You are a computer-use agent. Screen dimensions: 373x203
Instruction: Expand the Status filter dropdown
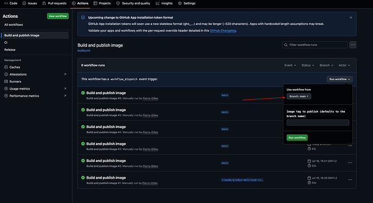(x=308, y=65)
